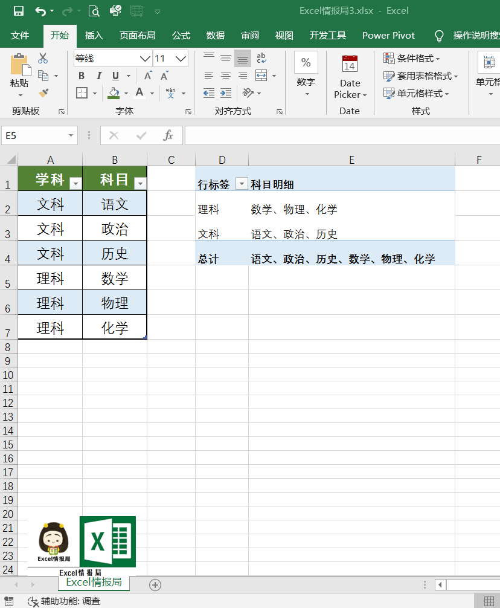The height and width of the screenshot is (608, 500).
Task: Click the Insert Function fx button
Action: click(168, 135)
